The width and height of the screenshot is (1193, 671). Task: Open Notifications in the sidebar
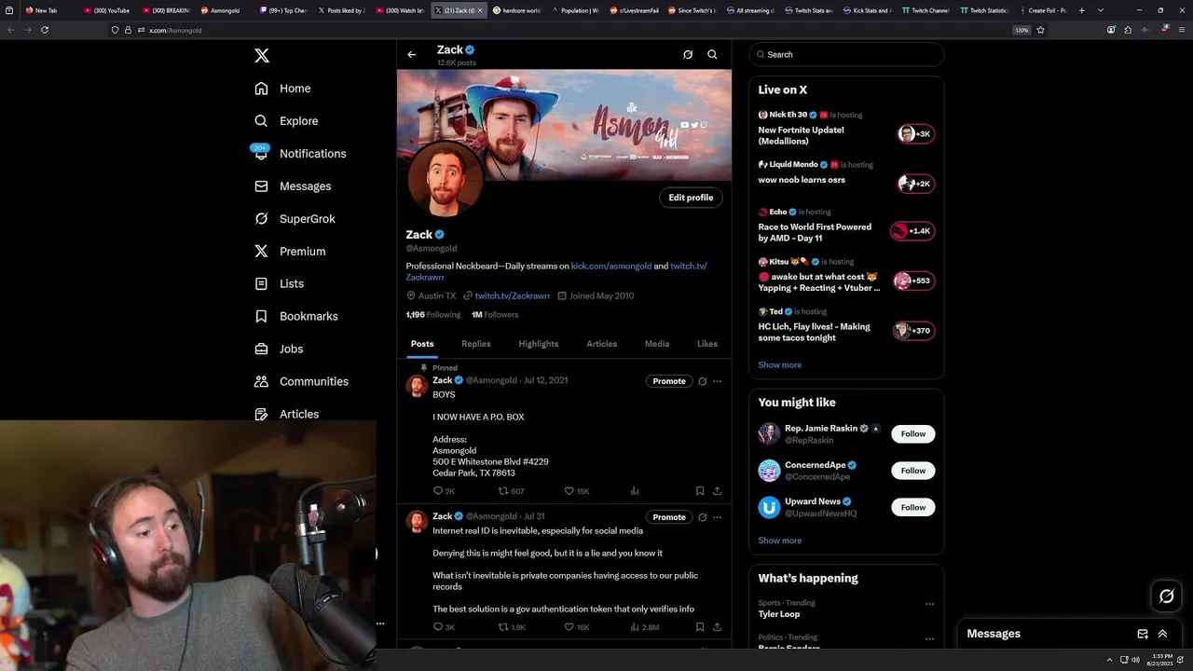[x=300, y=154]
